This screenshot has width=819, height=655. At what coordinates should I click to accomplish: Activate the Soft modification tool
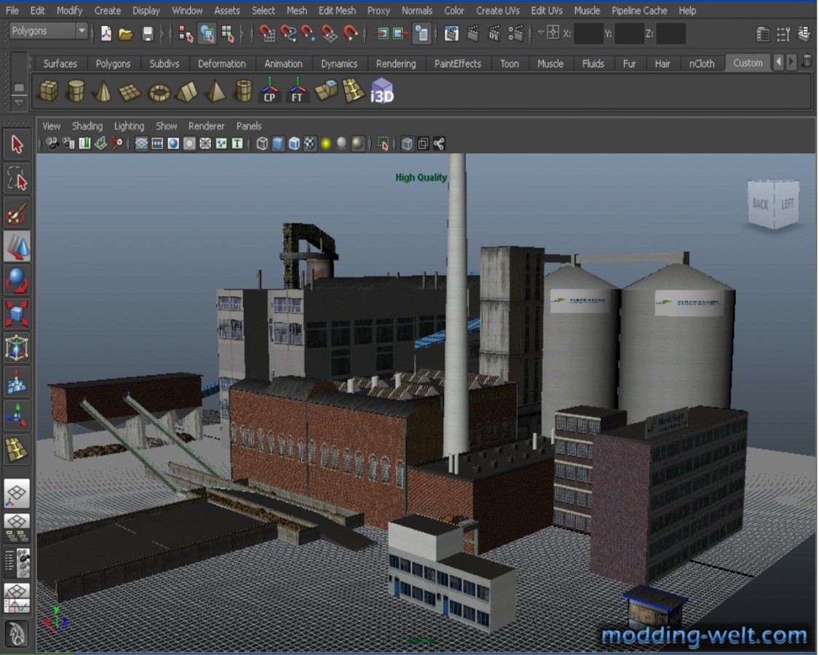pos(17,381)
